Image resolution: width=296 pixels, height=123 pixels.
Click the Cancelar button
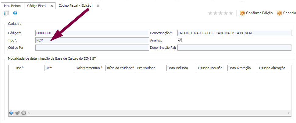tap(286, 13)
